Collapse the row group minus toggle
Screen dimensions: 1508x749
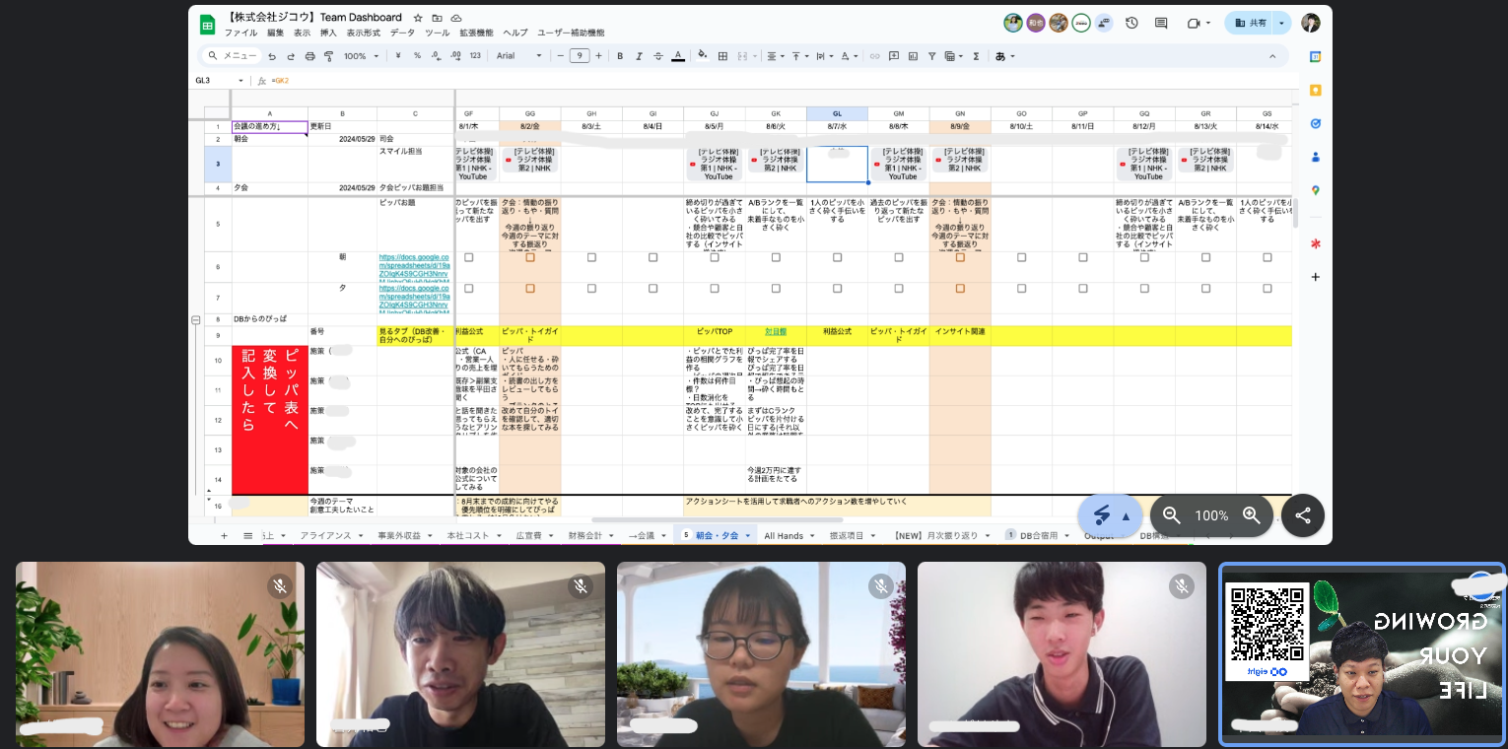196,320
